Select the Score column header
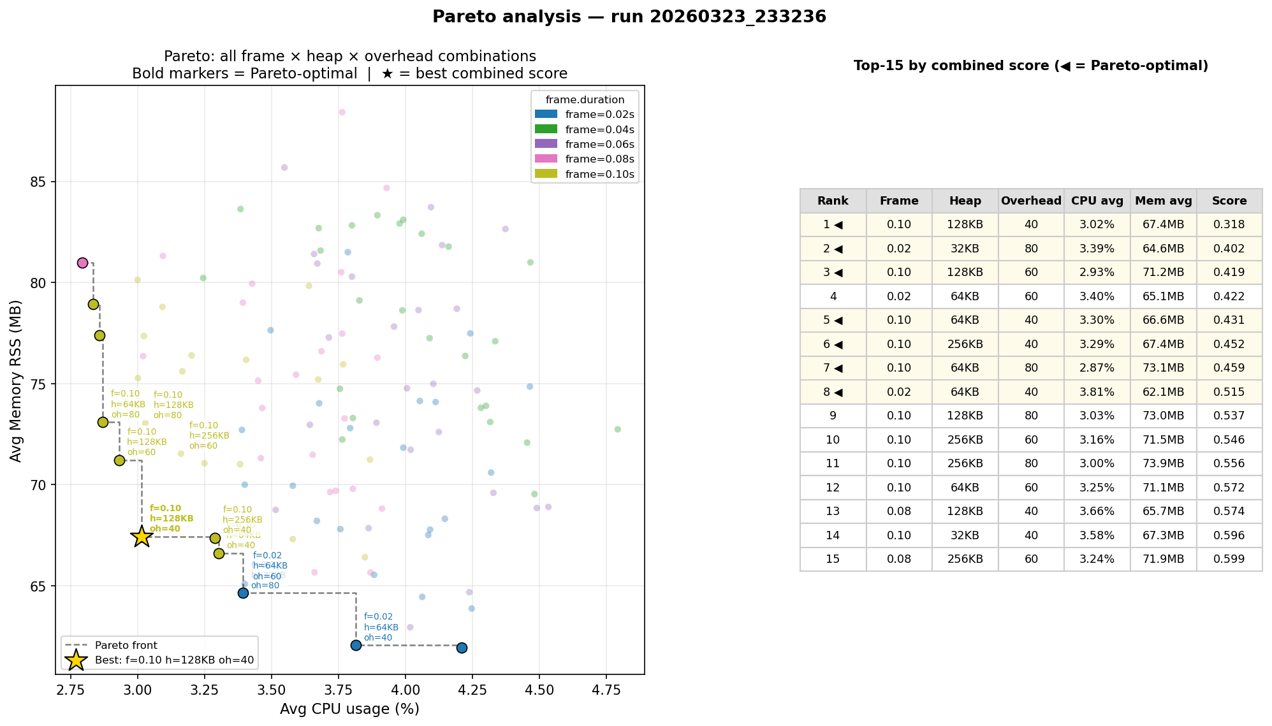 pos(1229,200)
